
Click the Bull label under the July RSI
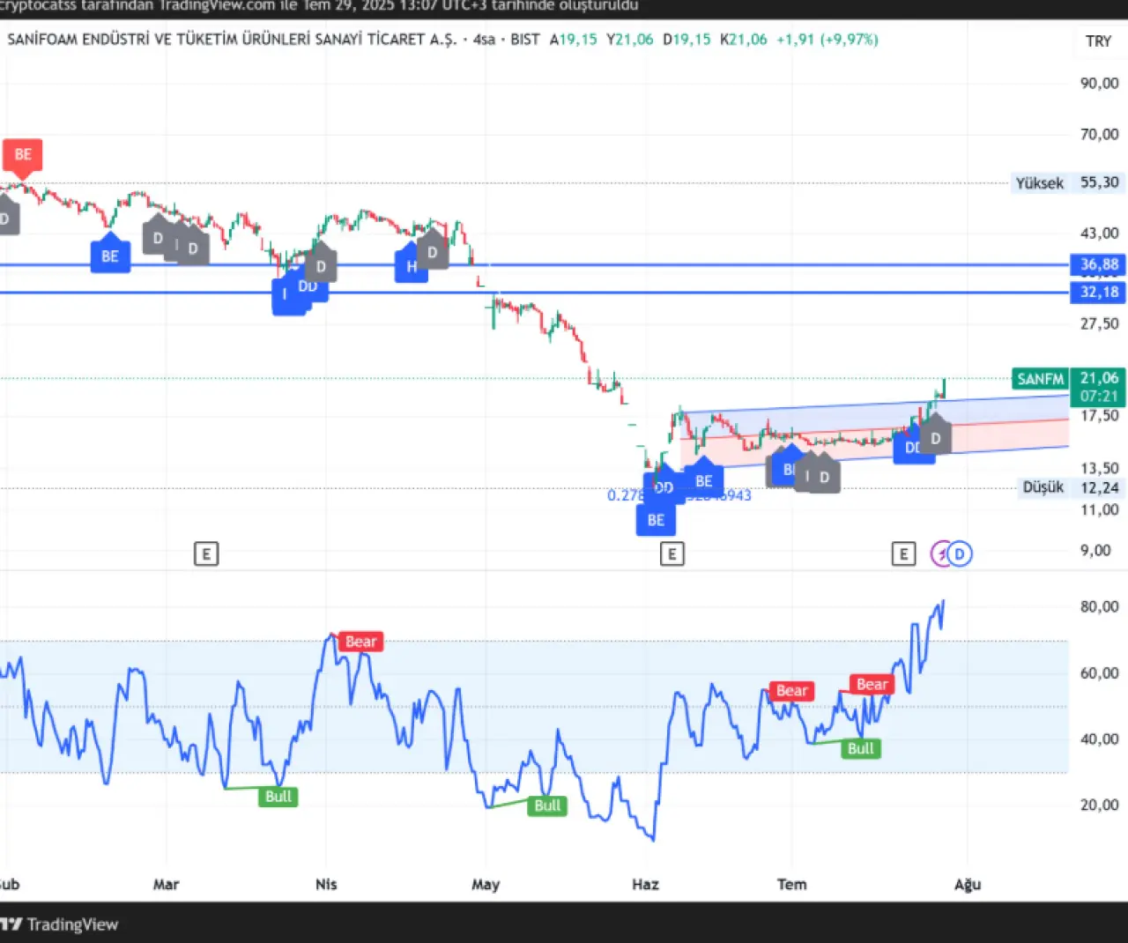[860, 748]
